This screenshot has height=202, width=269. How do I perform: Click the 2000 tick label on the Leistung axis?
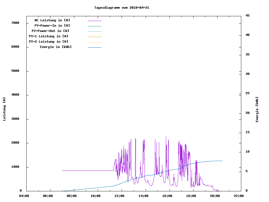15,143
